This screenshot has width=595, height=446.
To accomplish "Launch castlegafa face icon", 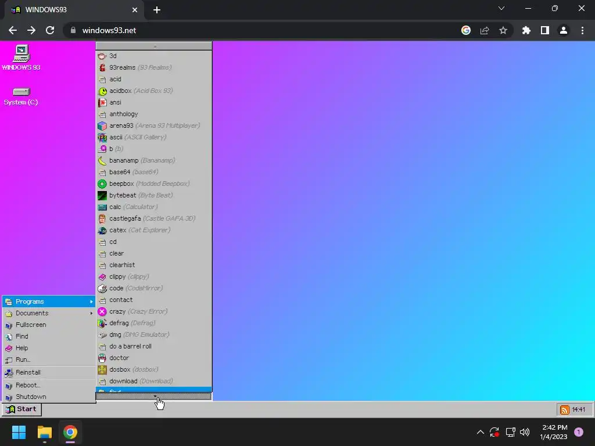I will (x=102, y=218).
